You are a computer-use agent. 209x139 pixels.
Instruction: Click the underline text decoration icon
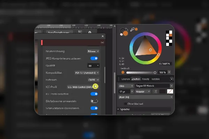[156, 91]
